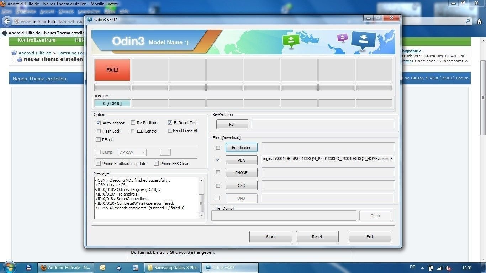
Task: Click Firefox search magnifier icon
Action: (468, 21)
